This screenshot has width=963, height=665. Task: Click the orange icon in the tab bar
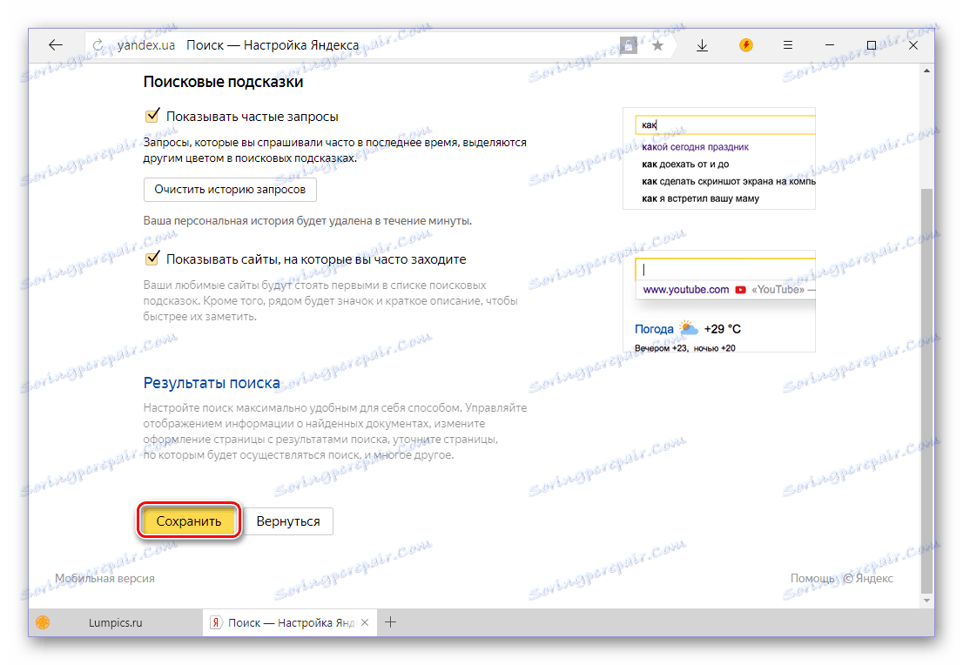[x=43, y=622]
